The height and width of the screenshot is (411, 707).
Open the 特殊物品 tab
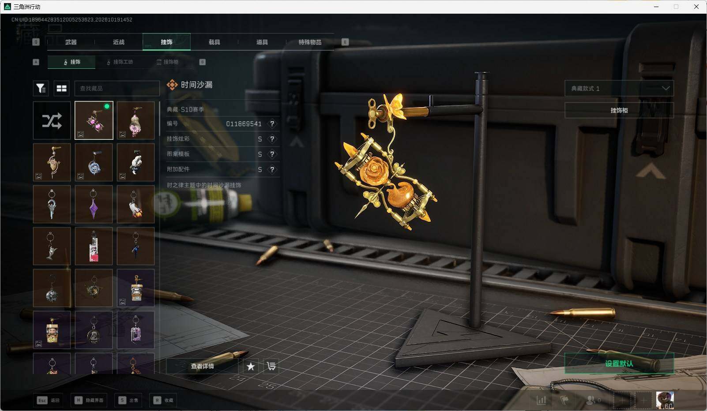[x=310, y=42]
